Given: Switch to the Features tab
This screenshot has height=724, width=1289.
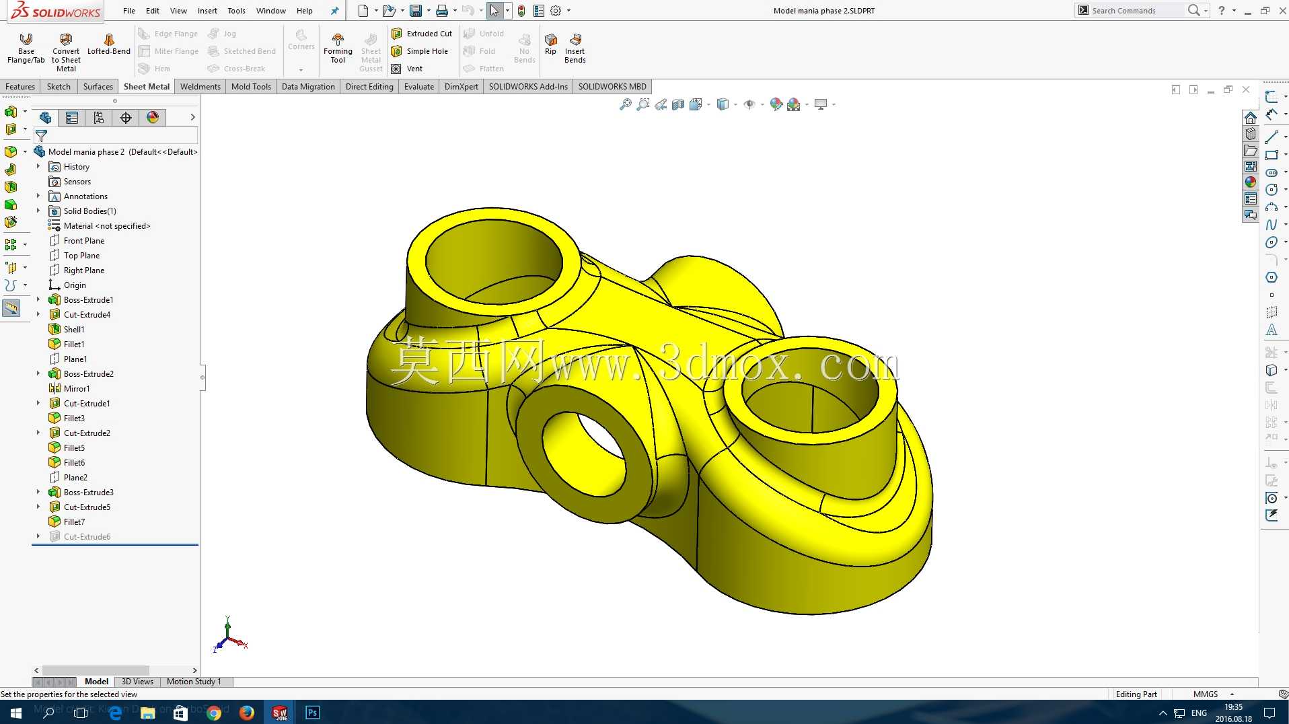Looking at the screenshot, I should point(20,87).
